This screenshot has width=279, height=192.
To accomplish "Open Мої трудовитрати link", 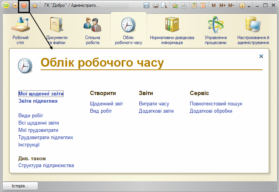I will [x=38, y=130].
